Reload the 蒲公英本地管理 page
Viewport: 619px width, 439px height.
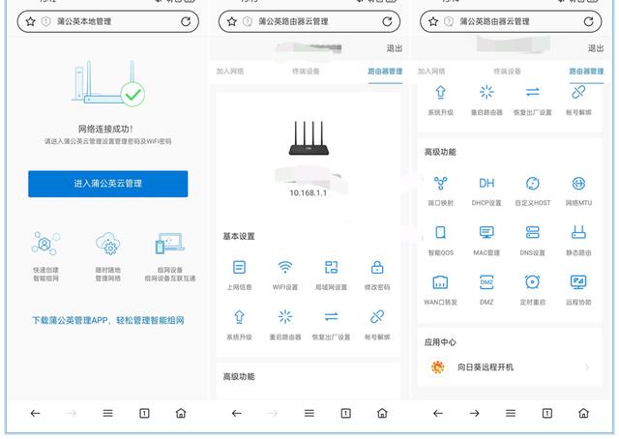pos(186,21)
